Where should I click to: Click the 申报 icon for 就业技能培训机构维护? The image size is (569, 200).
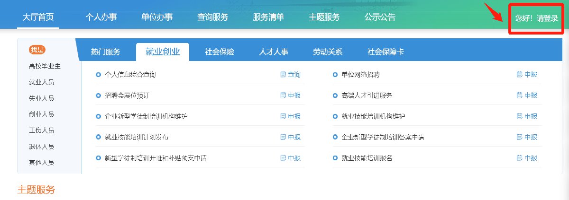point(519,116)
